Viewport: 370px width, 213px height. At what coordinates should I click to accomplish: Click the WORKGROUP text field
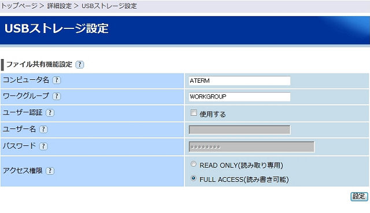coord(239,97)
